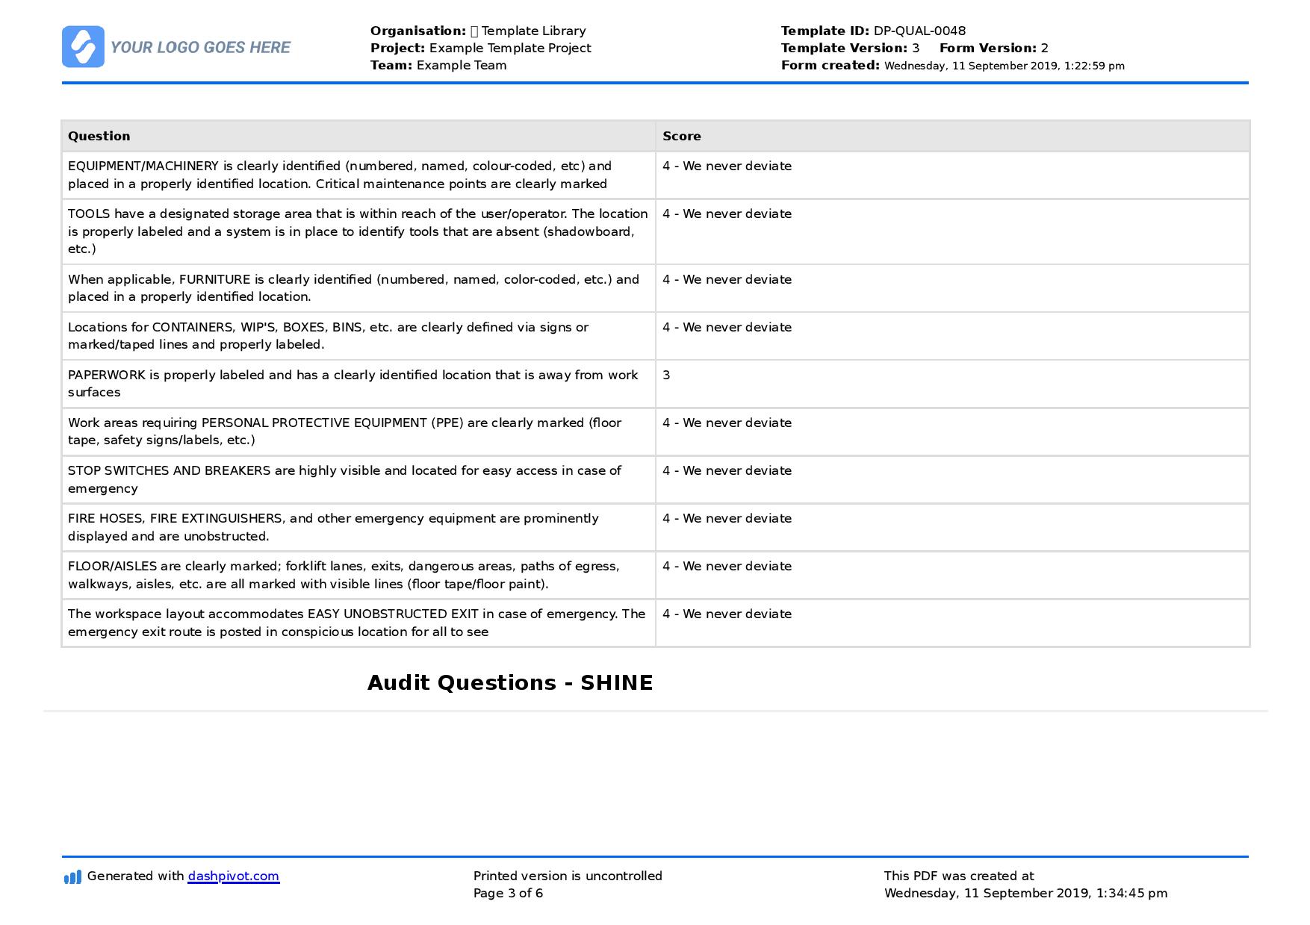Select the PAPERWORK score cell showing 3
Screen dimensions: 1310x925
tap(952, 384)
